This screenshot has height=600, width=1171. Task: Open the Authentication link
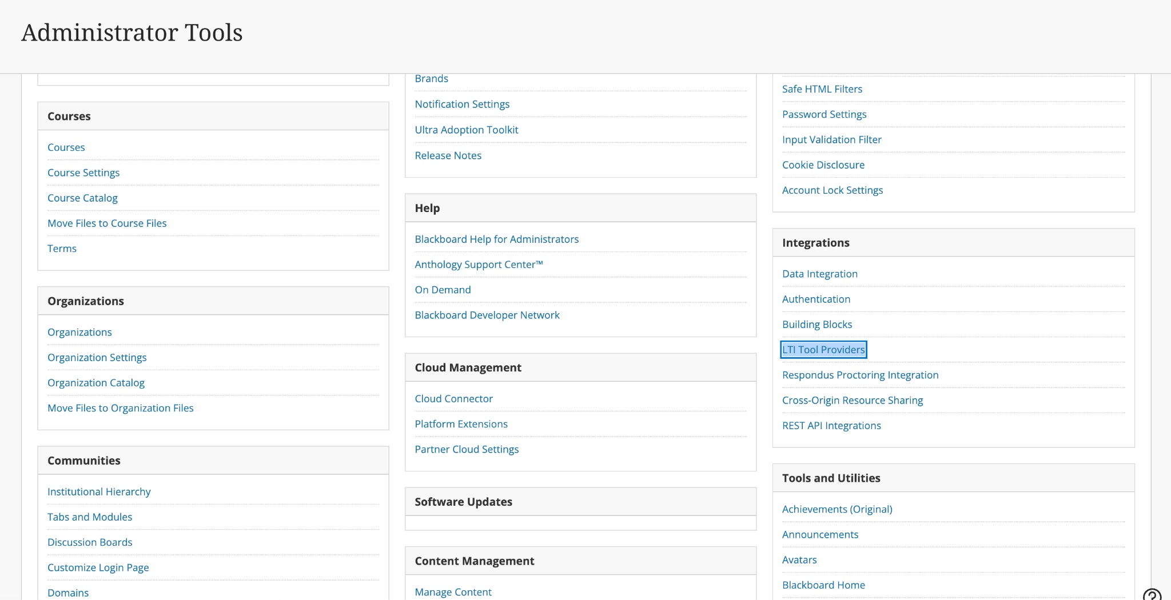(x=816, y=299)
